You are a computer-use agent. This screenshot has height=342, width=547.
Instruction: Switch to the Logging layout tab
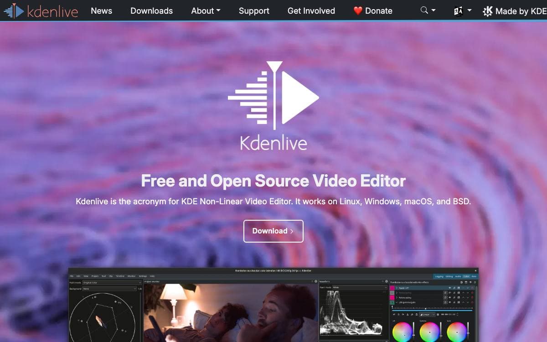(x=439, y=276)
